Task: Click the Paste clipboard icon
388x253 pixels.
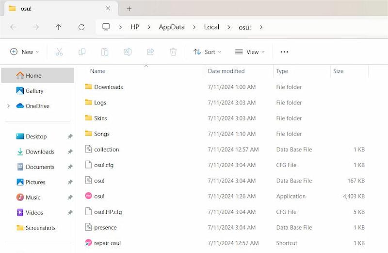Action: point(105,52)
